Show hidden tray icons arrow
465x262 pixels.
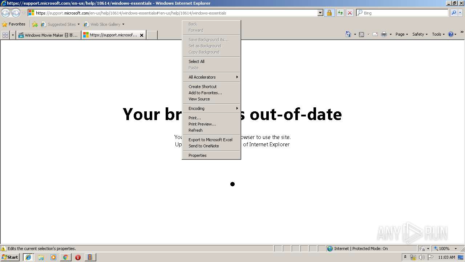[405, 257]
